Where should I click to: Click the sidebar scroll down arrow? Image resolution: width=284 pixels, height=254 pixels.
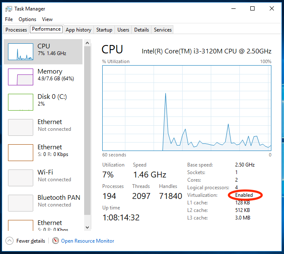(87, 228)
